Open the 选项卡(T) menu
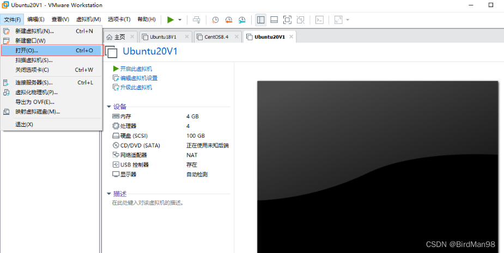504x253 pixels. (x=119, y=20)
